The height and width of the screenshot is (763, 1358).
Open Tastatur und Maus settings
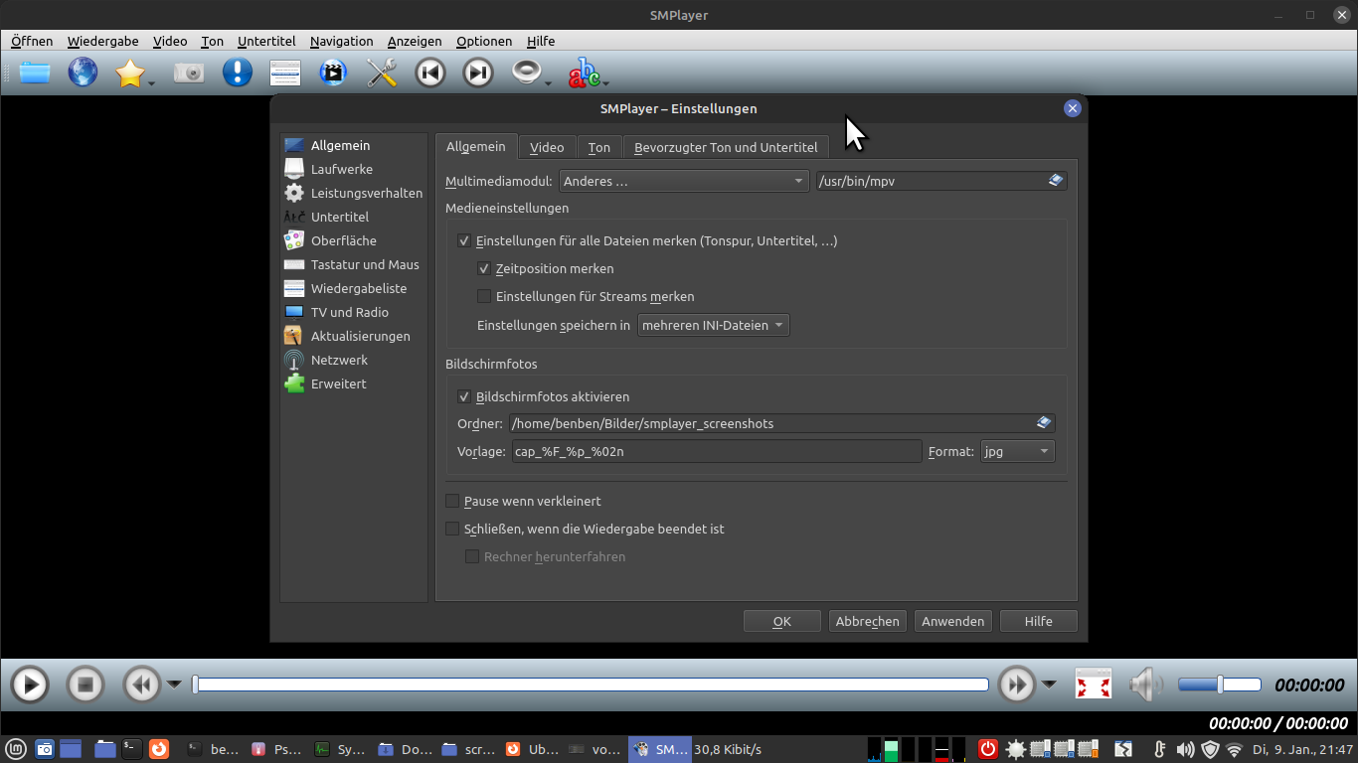coord(353,264)
